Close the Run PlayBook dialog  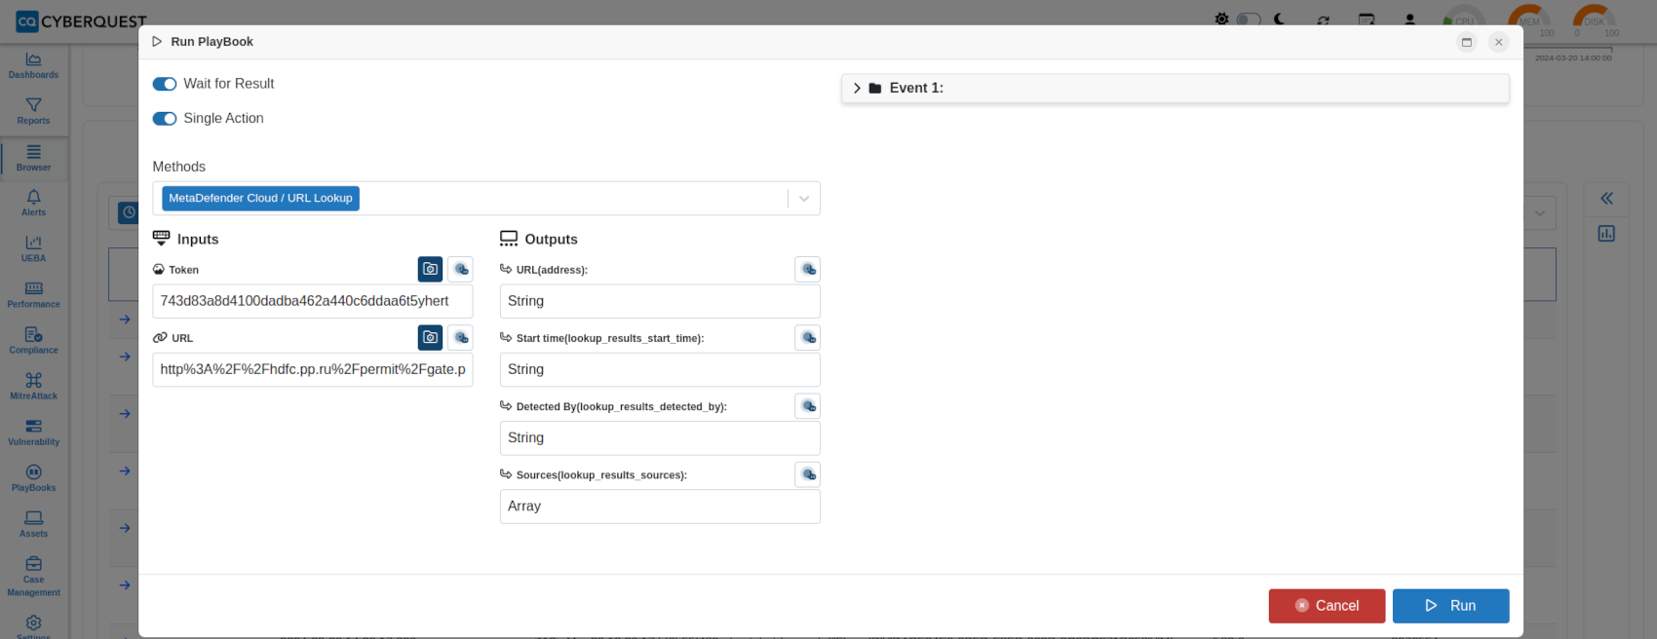[1499, 42]
